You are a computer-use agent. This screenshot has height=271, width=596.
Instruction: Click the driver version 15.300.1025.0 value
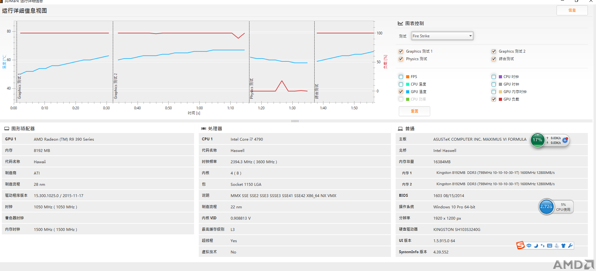point(59,196)
